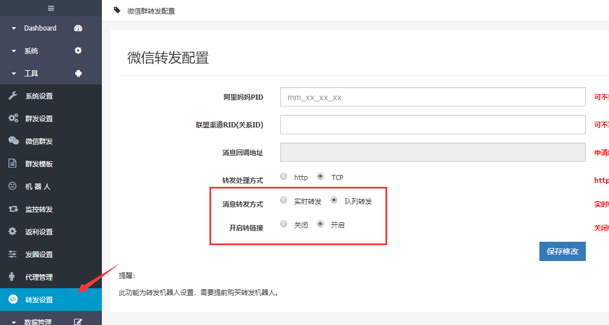Click the 此功能为转发机器人设置 note text

[x=199, y=292]
